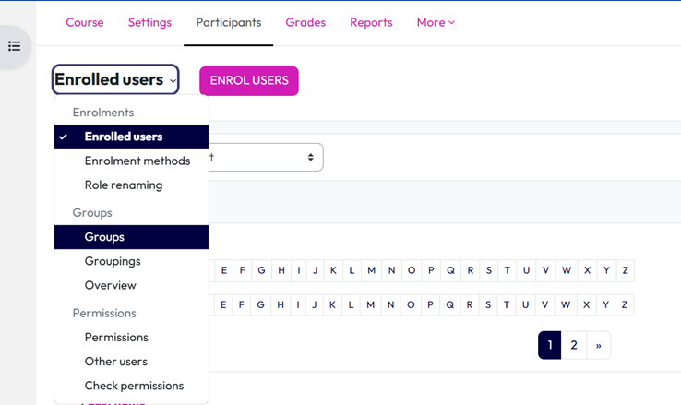Collapse the Enrolled users dropdown selector
Viewport: 681px width, 405px height.
click(115, 79)
